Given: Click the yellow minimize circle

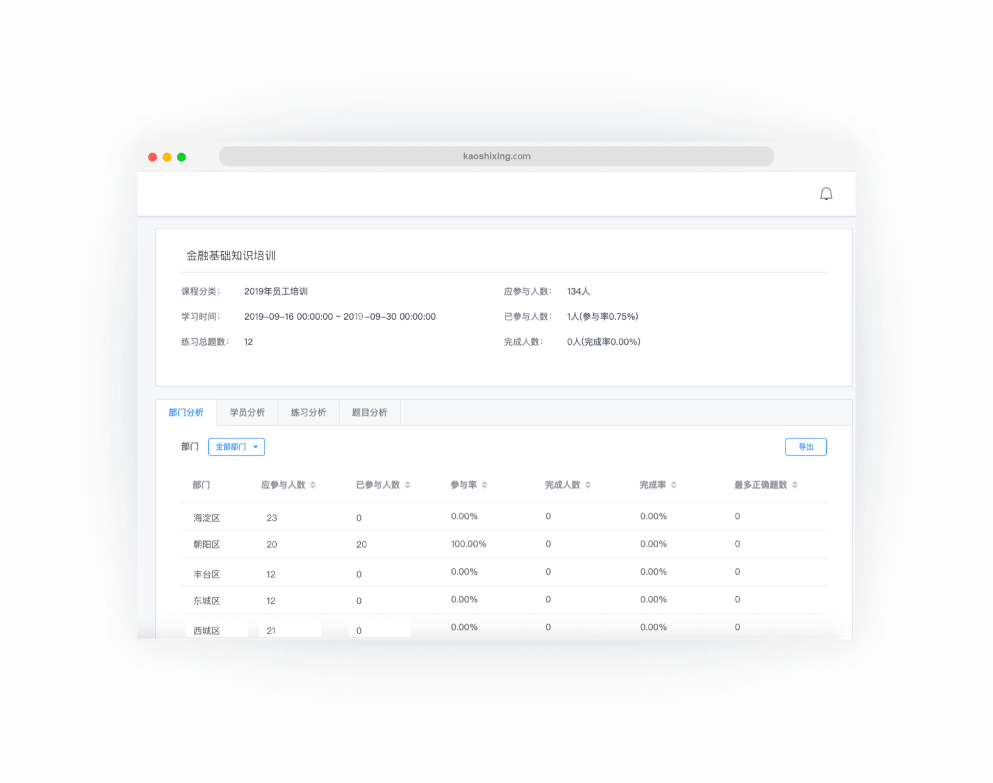Looking at the screenshot, I should (167, 156).
